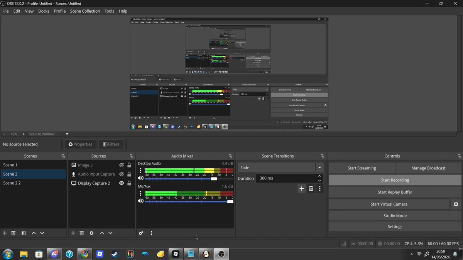Expand the Fade transition dropdown
The height and width of the screenshot is (260, 463).
point(319,168)
